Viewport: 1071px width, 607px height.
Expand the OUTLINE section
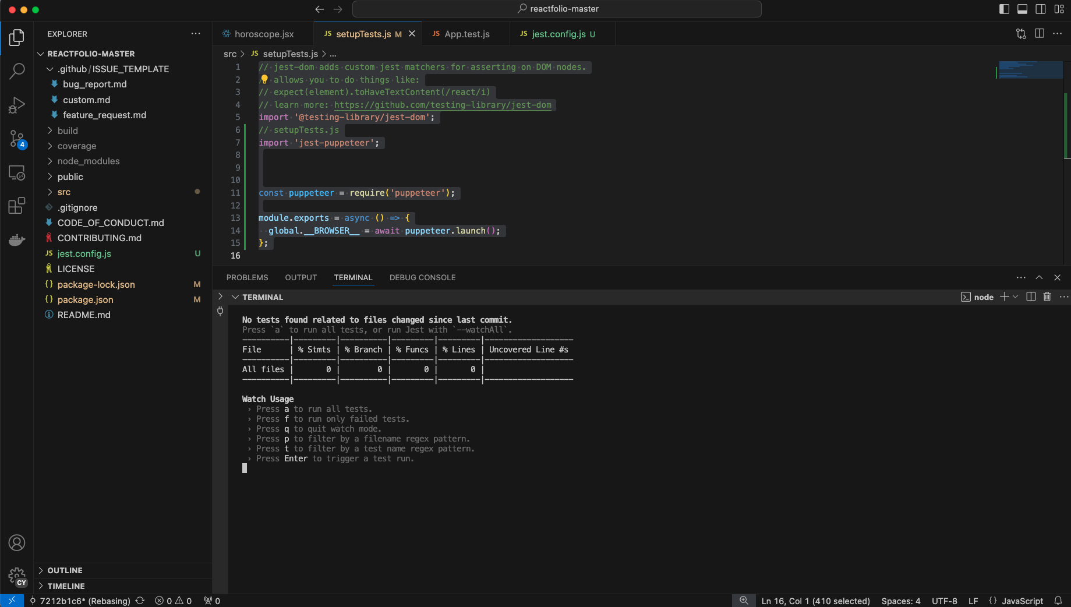tap(65, 570)
